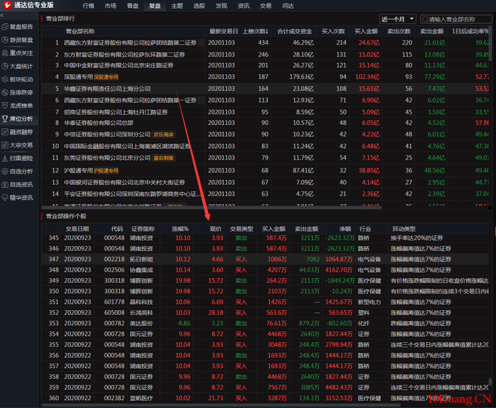The width and height of the screenshot is (496, 408).
Task: Sort by 营业部名称 column header
Action: pos(80,31)
